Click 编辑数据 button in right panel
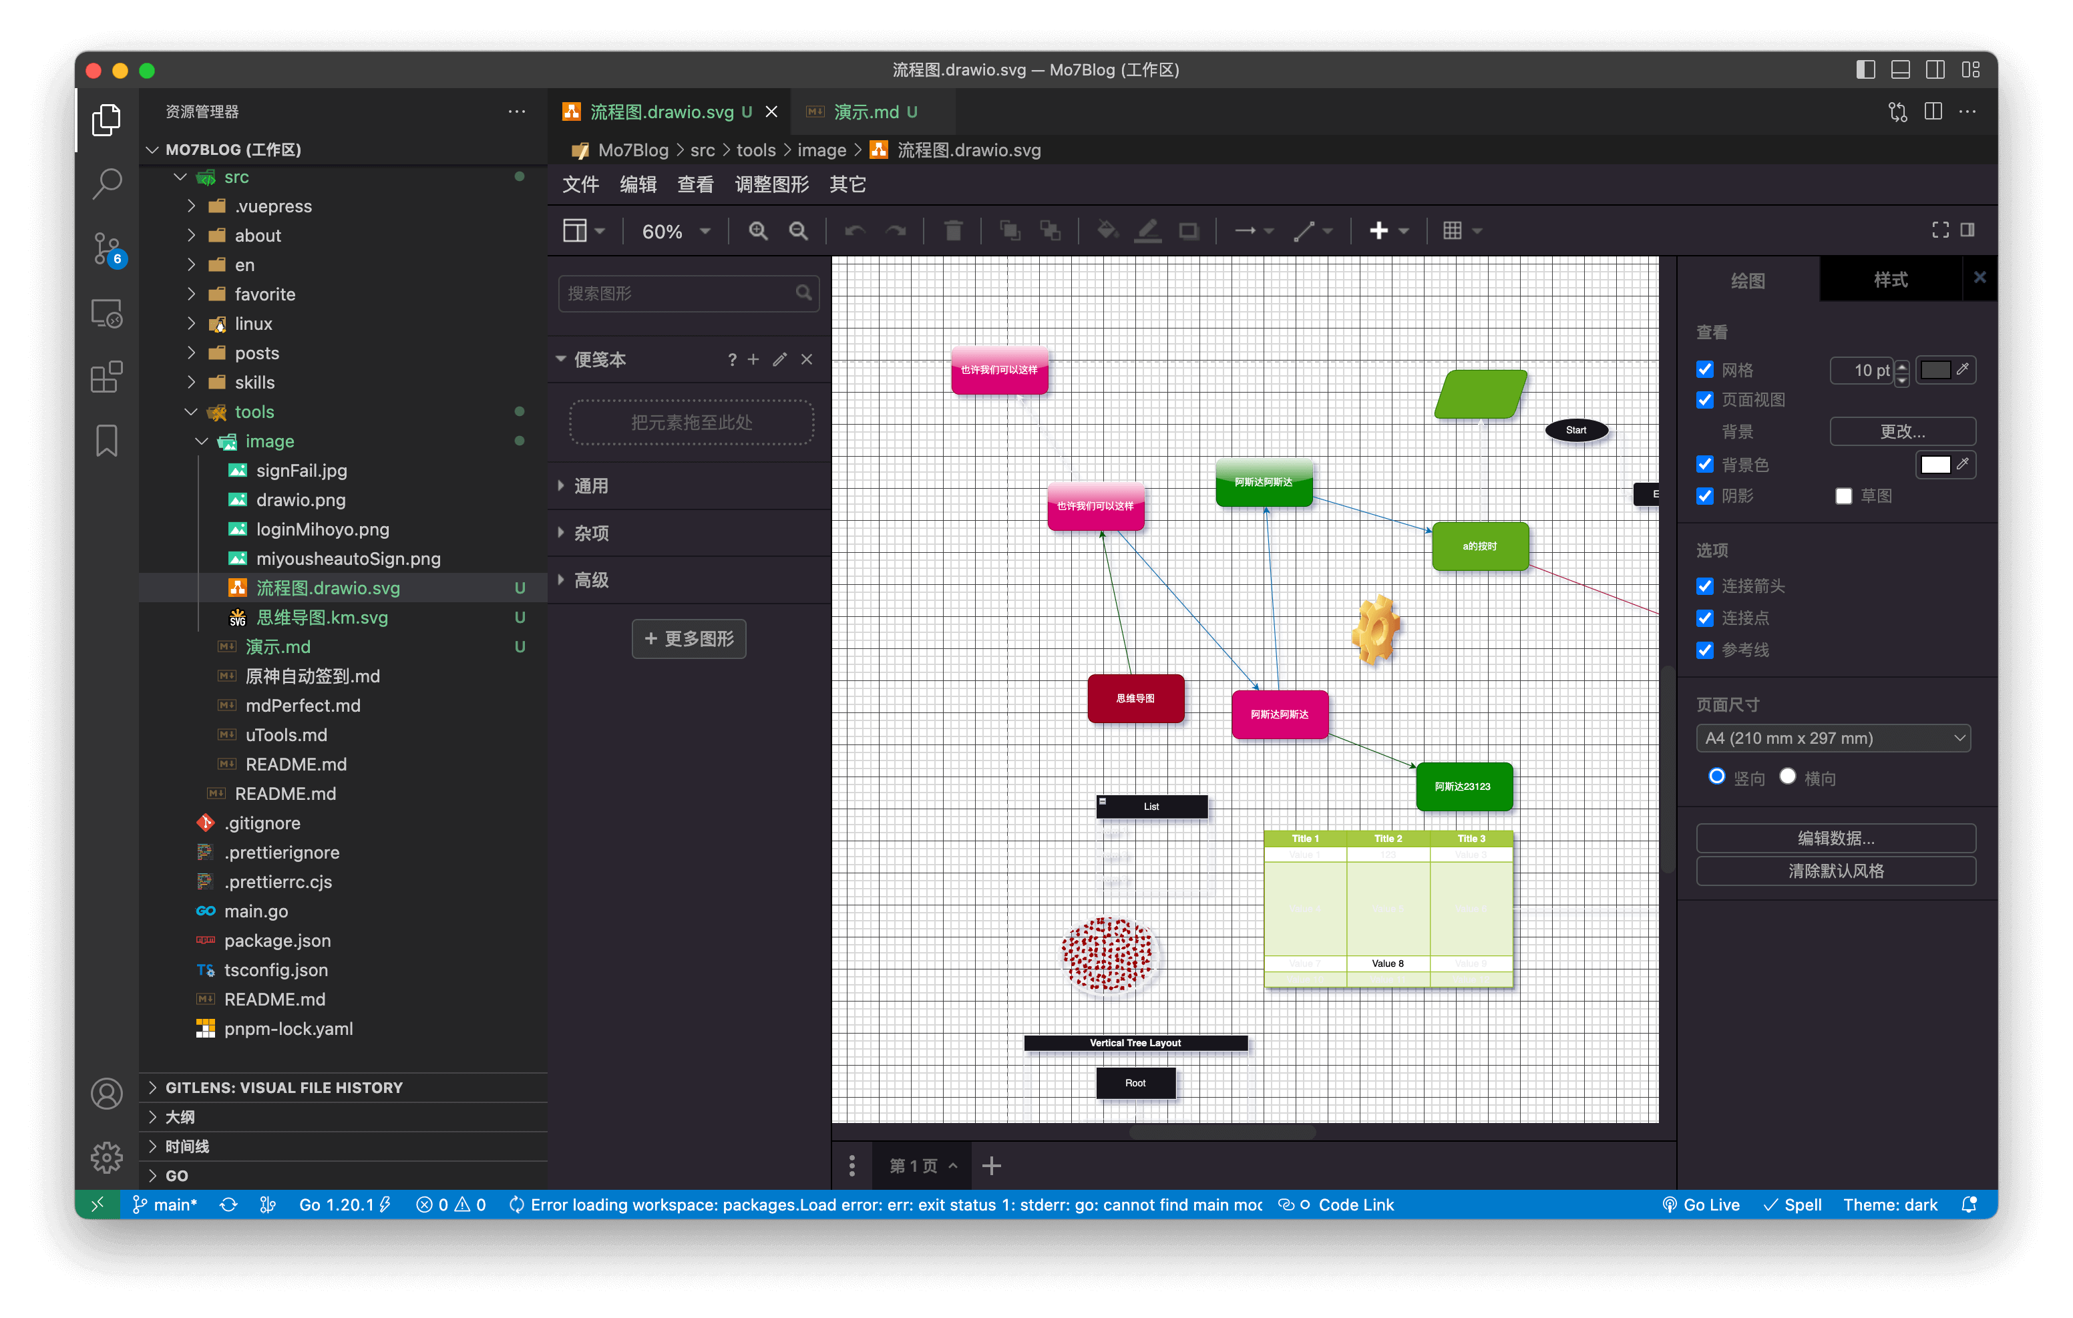This screenshot has width=2073, height=1318. pos(1836,838)
